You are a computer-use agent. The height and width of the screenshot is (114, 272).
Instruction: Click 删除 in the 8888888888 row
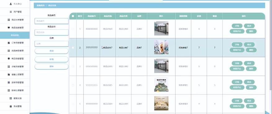[251, 31]
